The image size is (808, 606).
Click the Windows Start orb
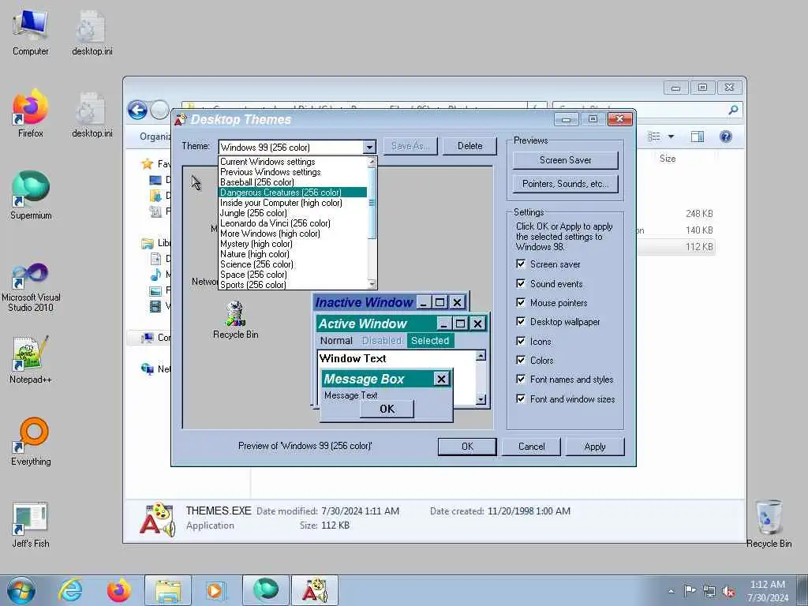point(21,590)
